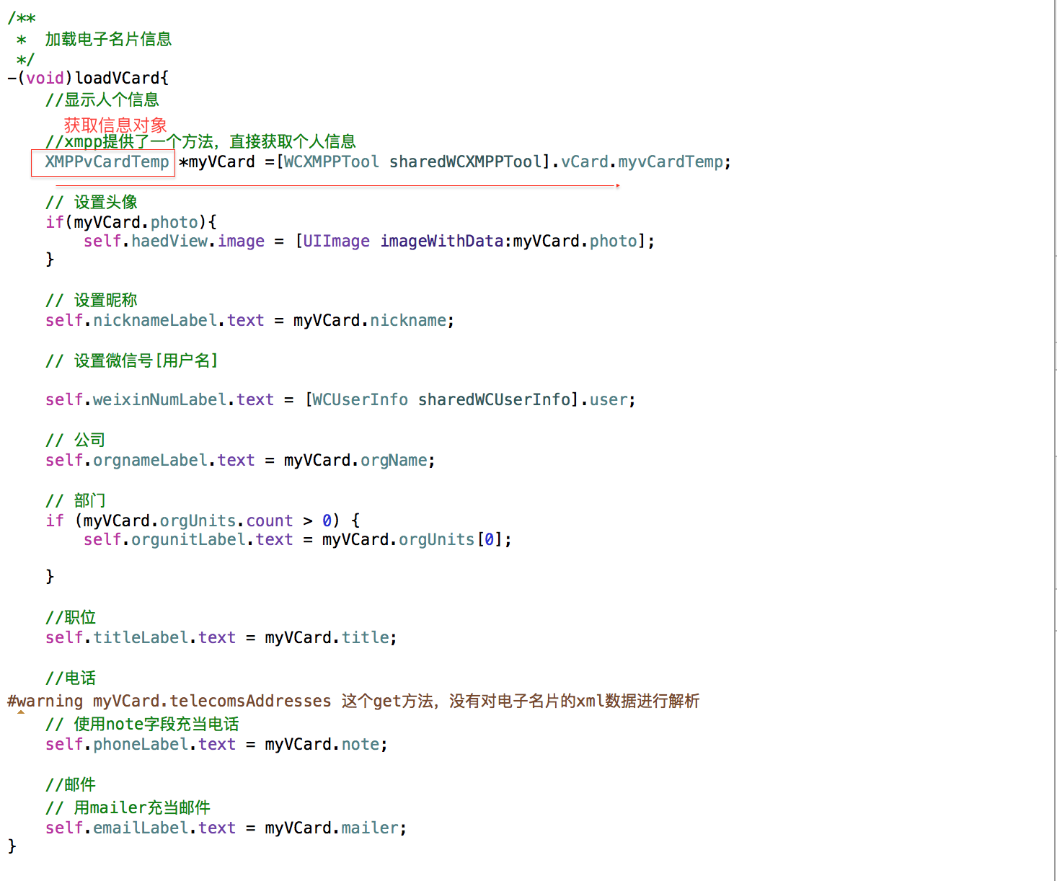
Task: Click the imageWithData: method name
Action: [446, 241]
